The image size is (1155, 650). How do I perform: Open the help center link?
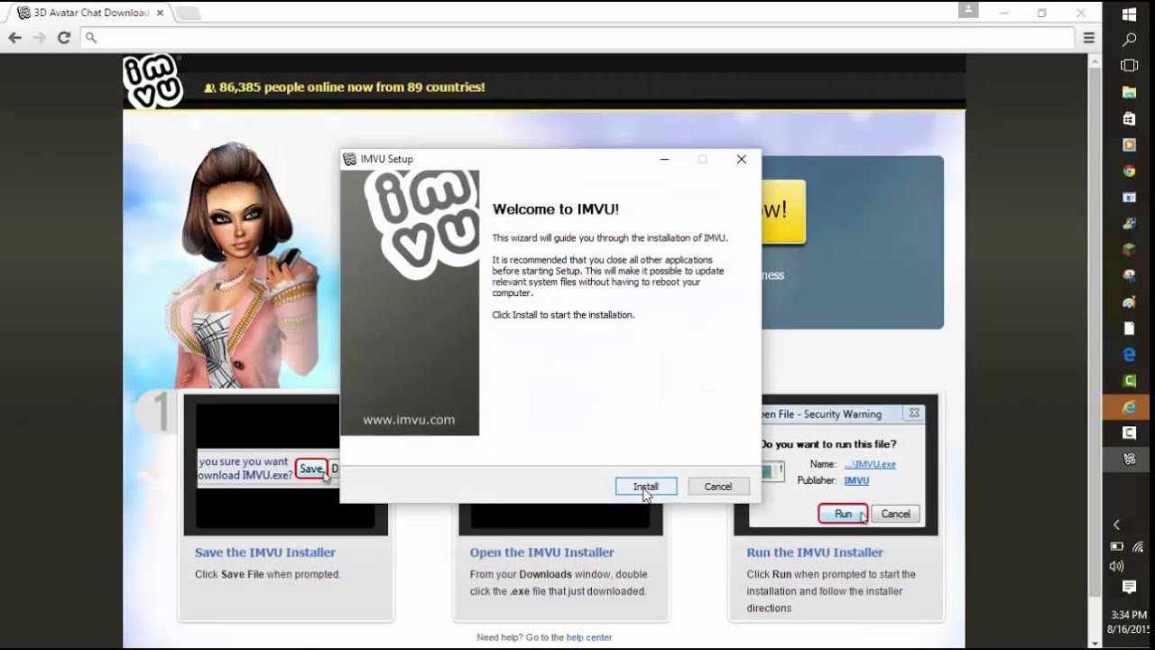point(589,637)
